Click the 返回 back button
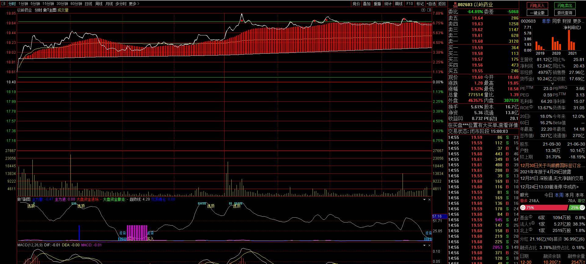Image resolution: width=586 pixels, height=264 pixels. click(x=442, y=4)
